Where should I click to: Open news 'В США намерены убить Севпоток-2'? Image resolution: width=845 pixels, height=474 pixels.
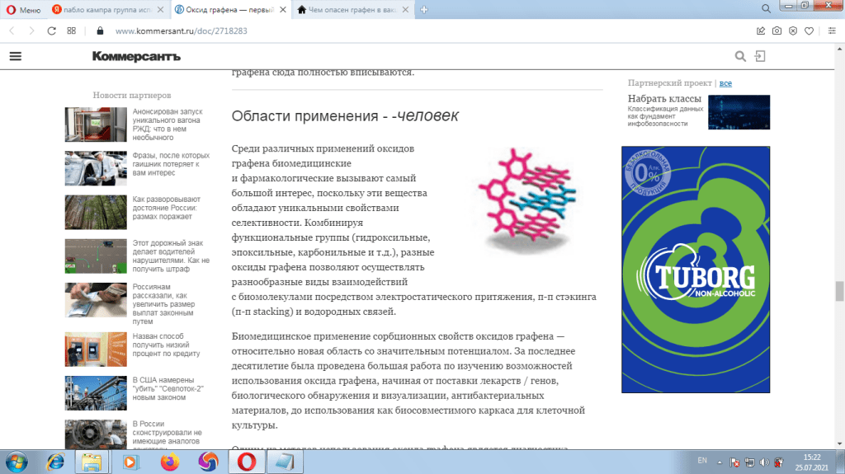point(168,388)
